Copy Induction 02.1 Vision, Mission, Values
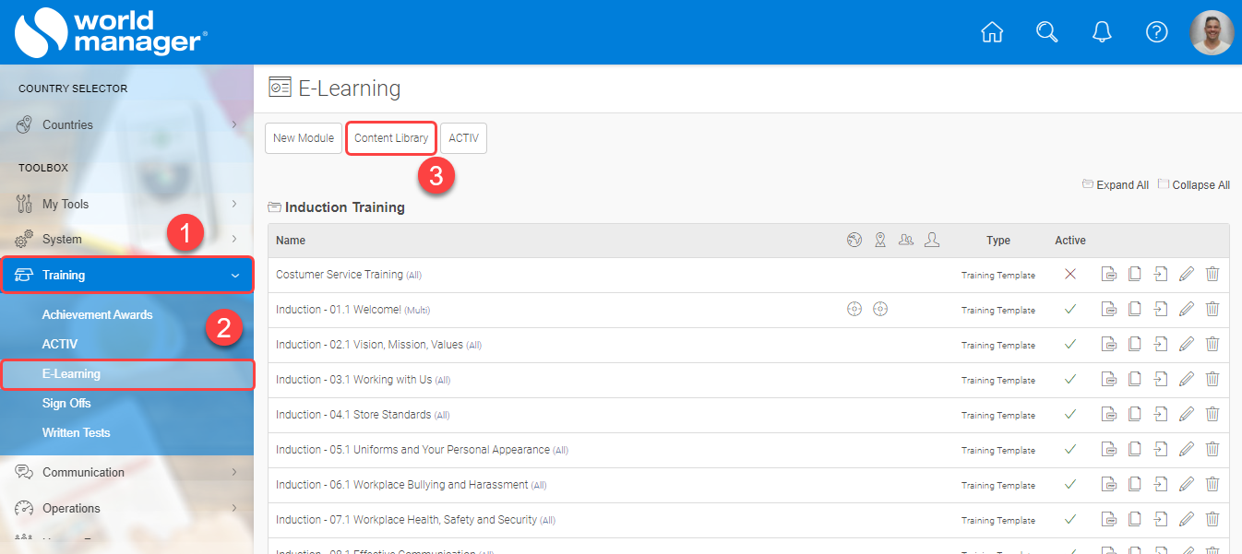Image resolution: width=1242 pixels, height=554 pixels. tap(1135, 344)
